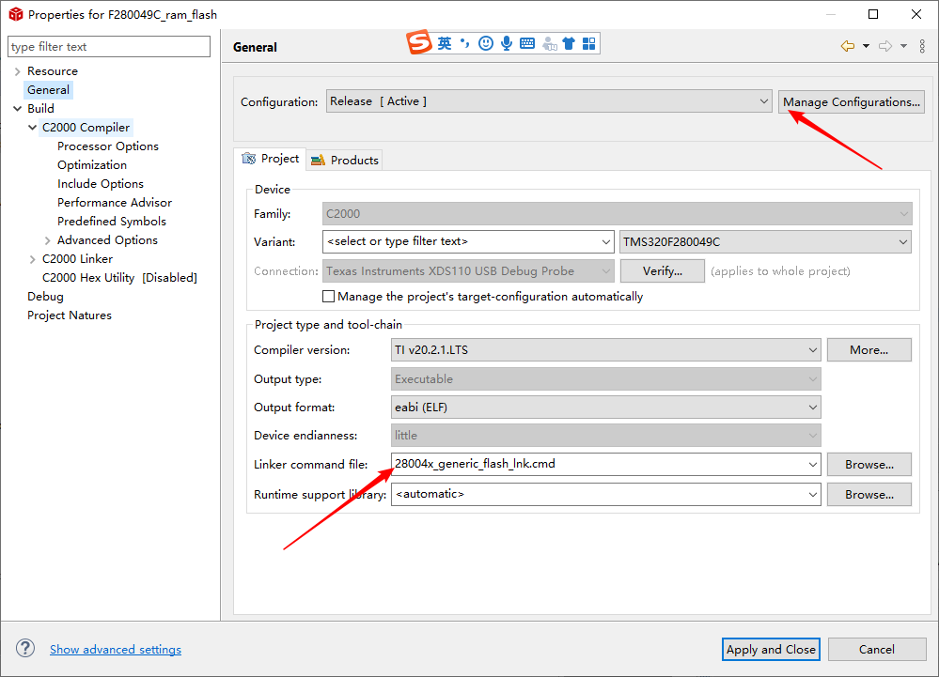Viewport: 939px width, 677px height.
Task: Browse for runtime support library
Action: click(869, 495)
